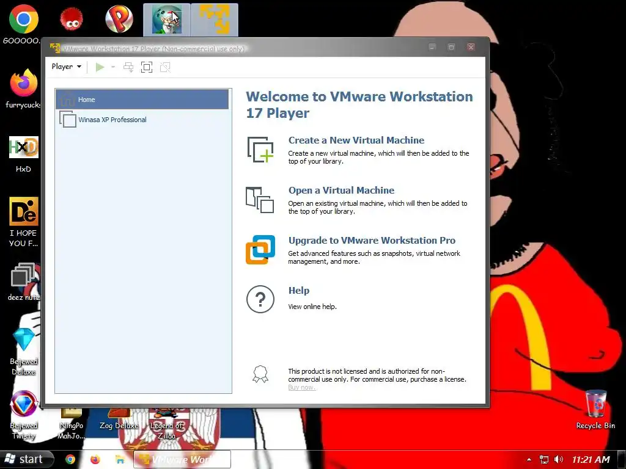The height and width of the screenshot is (469, 626).
Task: Click the Send Ctrl+Alt+Del toolbar icon
Action: click(128, 67)
